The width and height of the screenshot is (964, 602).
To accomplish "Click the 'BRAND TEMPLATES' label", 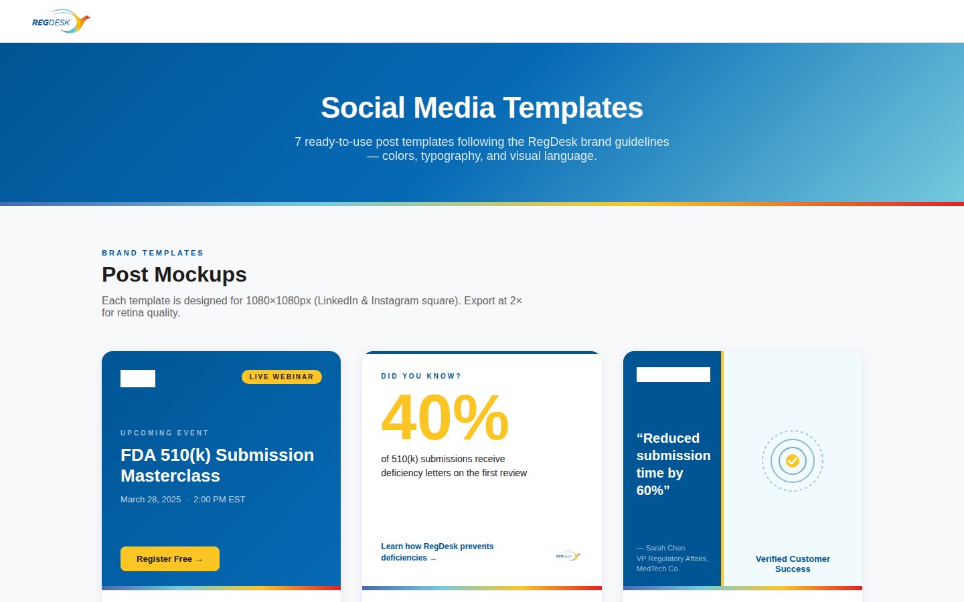I will pyautogui.click(x=153, y=253).
